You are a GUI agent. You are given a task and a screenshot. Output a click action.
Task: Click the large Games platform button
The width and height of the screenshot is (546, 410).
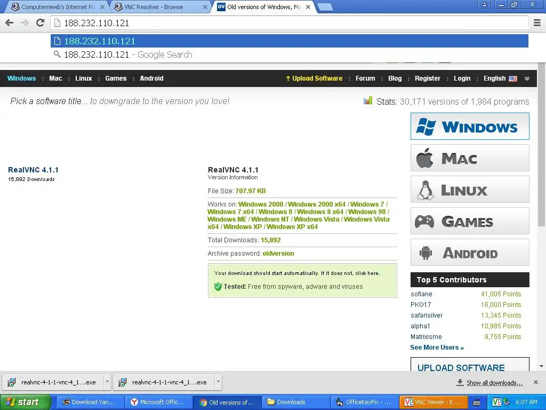point(470,221)
